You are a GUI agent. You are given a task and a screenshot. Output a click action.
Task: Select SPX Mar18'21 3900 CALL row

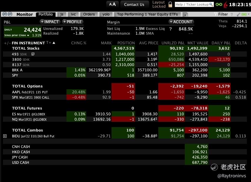click(x=125, y=97)
